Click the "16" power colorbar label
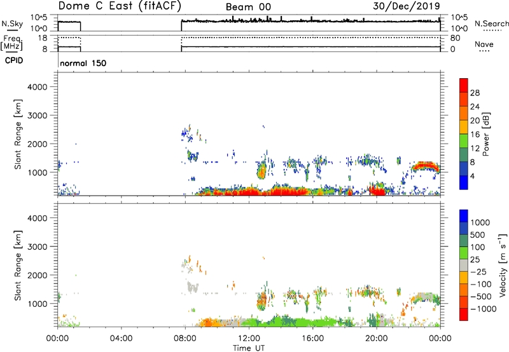The height and width of the screenshot is (352, 509). tap(475, 135)
